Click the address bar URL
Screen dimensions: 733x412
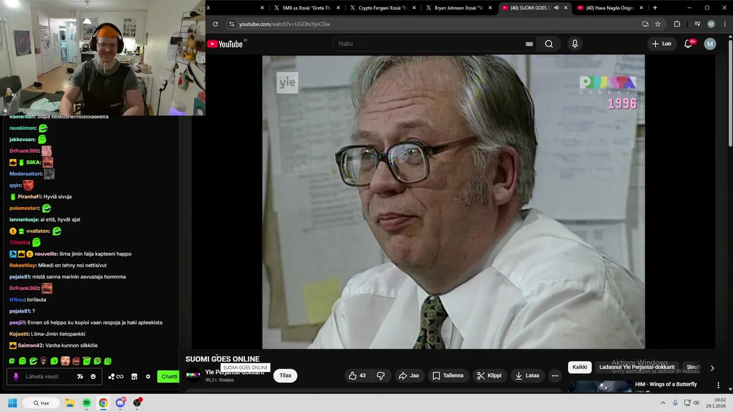click(285, 24)
